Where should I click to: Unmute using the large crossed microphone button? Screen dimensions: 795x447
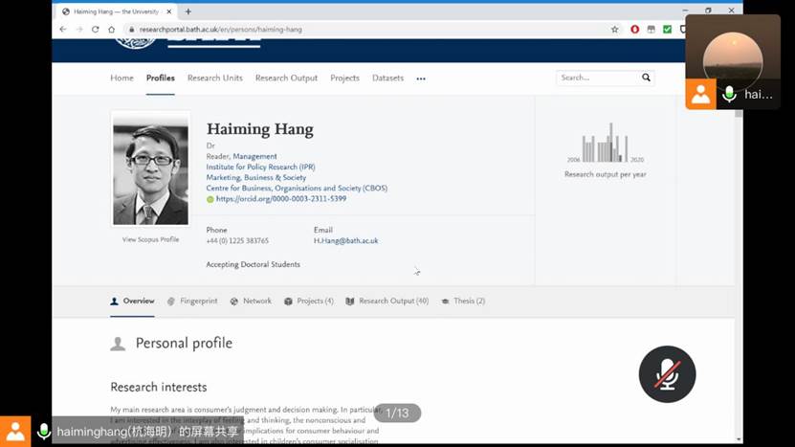click(667, 374)
